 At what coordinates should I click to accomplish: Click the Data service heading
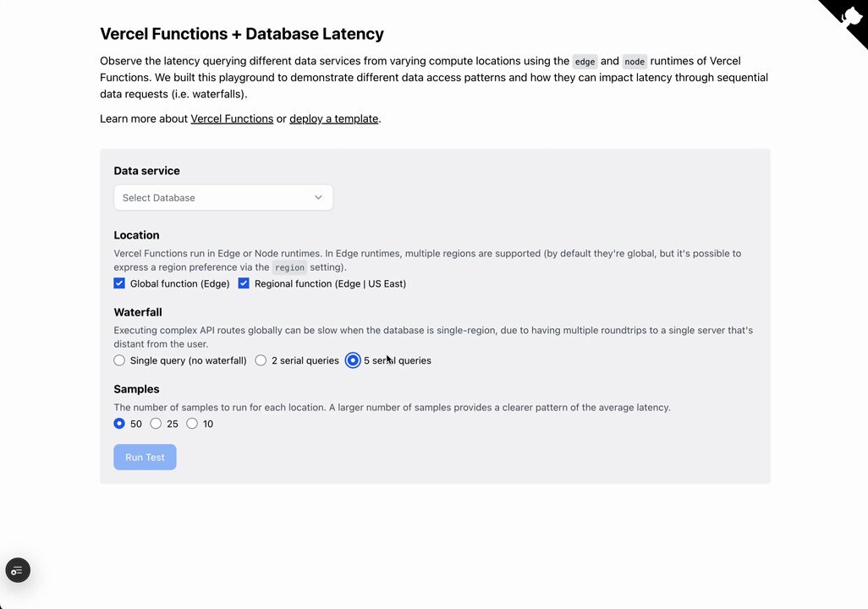tap(146, 171)
